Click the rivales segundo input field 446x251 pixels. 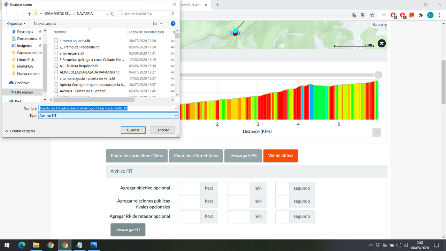[x=282, y=201]
